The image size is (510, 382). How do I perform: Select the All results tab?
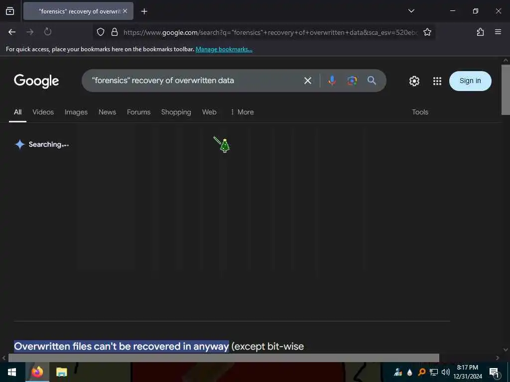(17, 112)
